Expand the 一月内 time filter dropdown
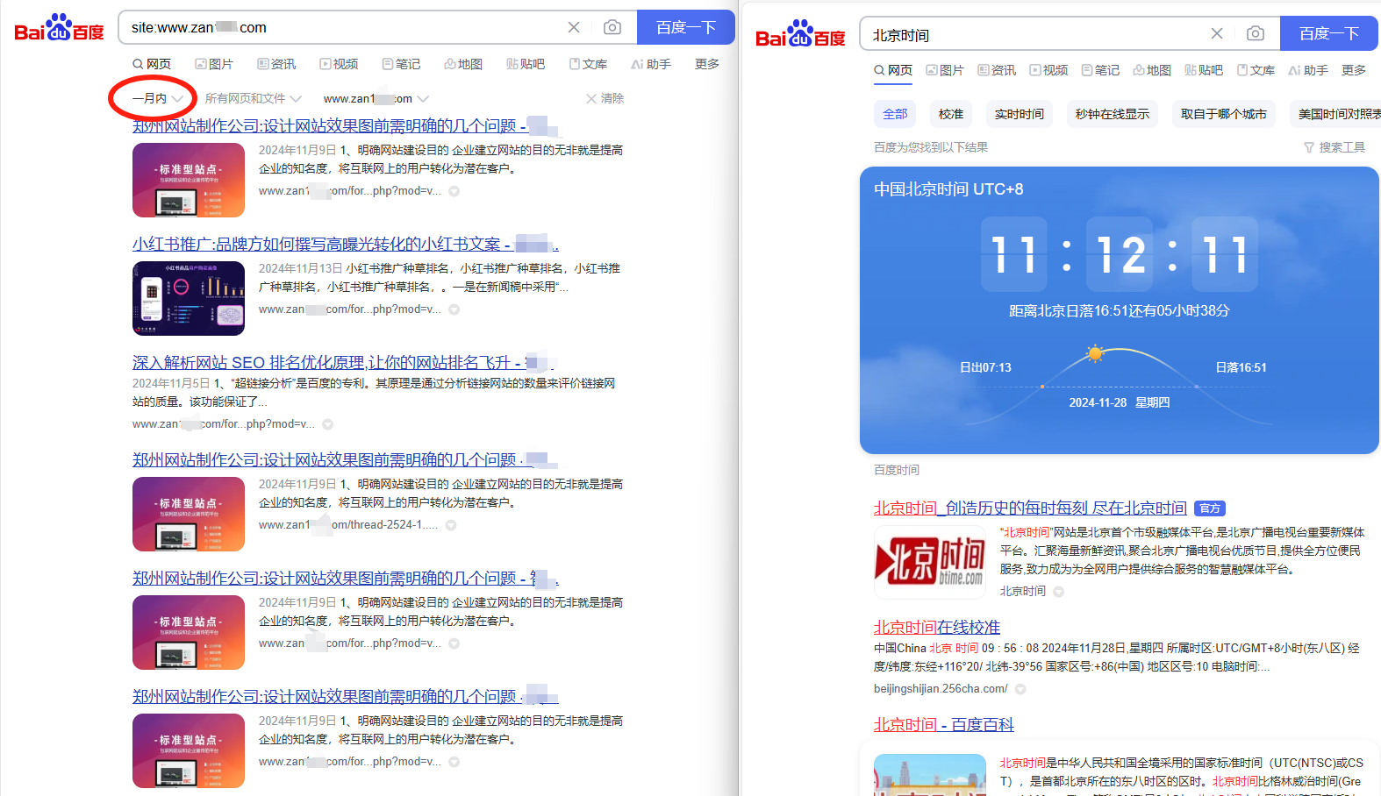1381x796 pixels. 158,98
